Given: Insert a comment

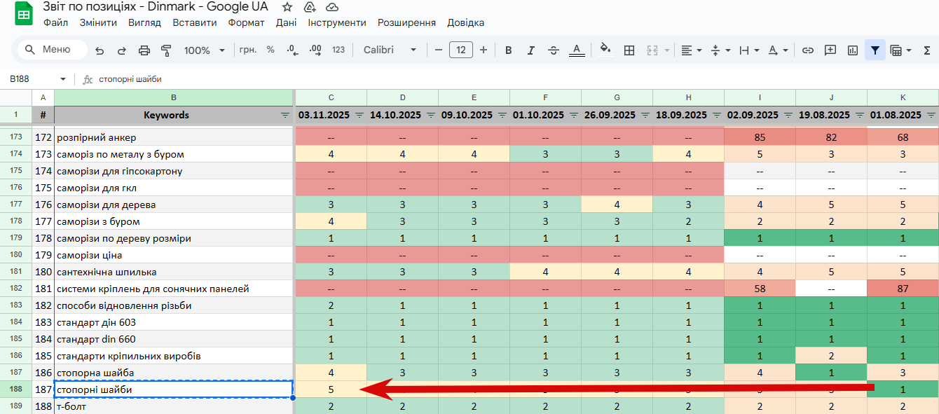Looking at the screenshot, I should (x=830, y=50).
